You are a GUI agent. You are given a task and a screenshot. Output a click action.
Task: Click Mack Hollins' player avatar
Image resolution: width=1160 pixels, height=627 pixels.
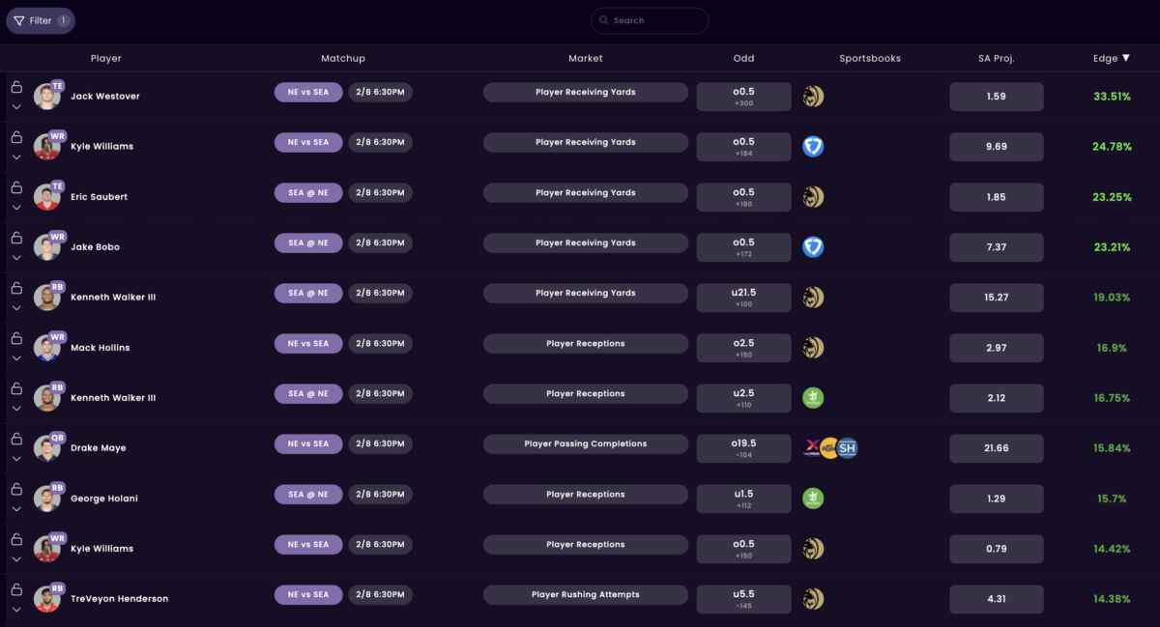click(x=46, y=348)
